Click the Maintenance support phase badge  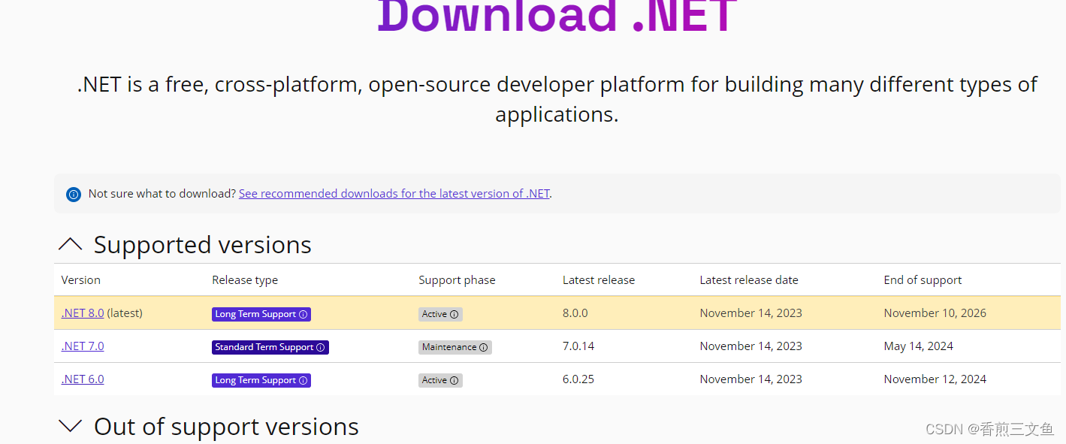pyautogui.click(x=455, y=347)
